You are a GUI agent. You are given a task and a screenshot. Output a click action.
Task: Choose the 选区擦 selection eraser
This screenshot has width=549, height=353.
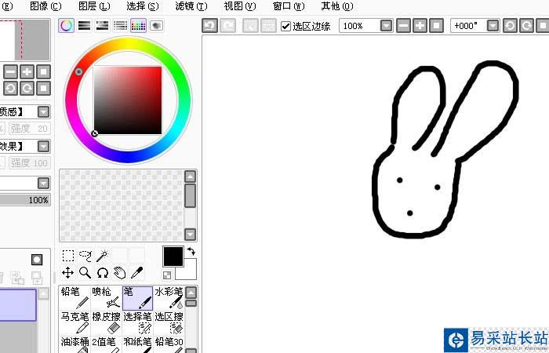[169, 322]
